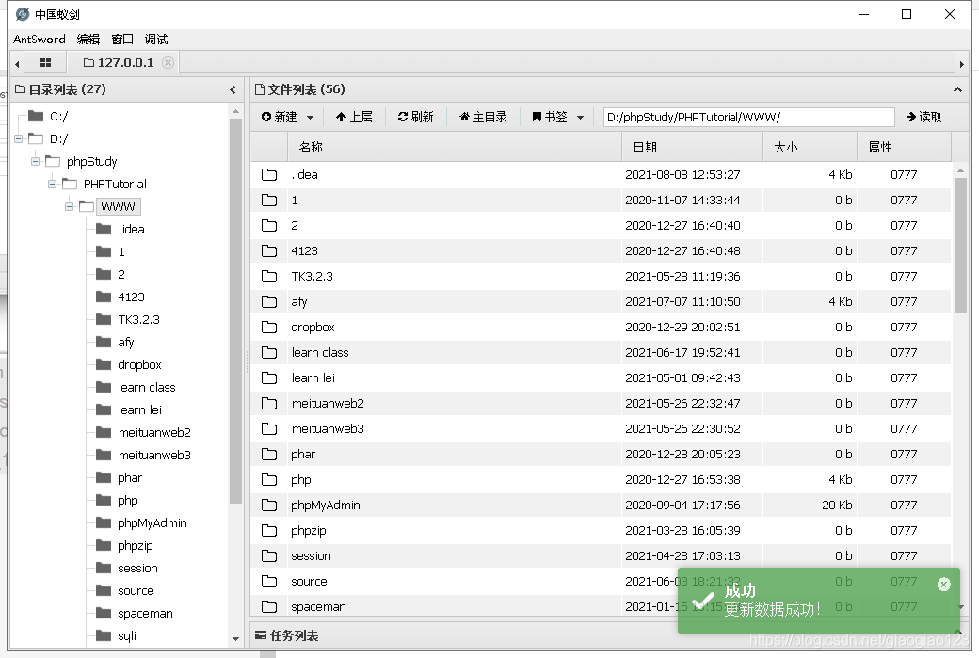Viewport: 979px width, 658px height.
Task: Collapse the PHPTutorial tree node
Action: click(53, 184)
